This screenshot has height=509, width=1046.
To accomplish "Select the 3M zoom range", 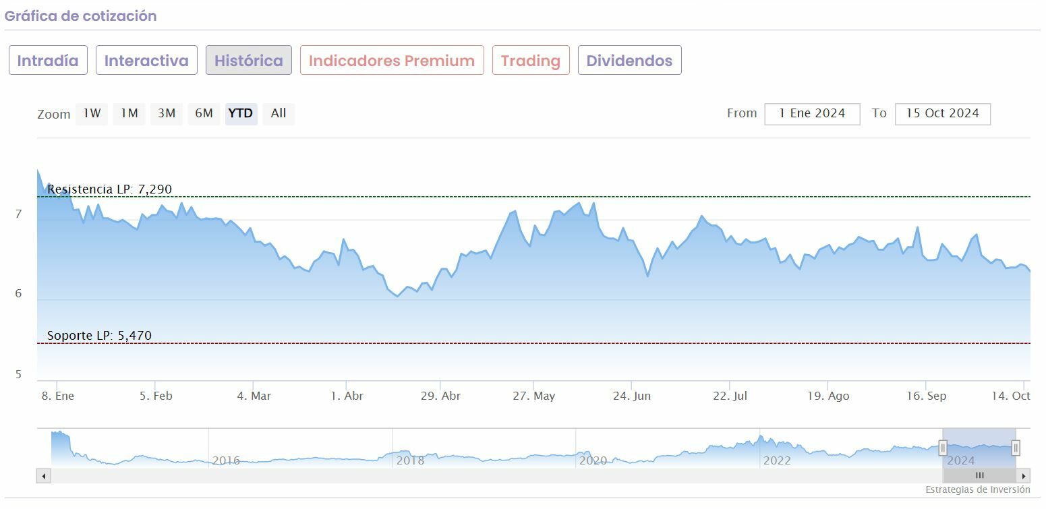I will [167, 113].
